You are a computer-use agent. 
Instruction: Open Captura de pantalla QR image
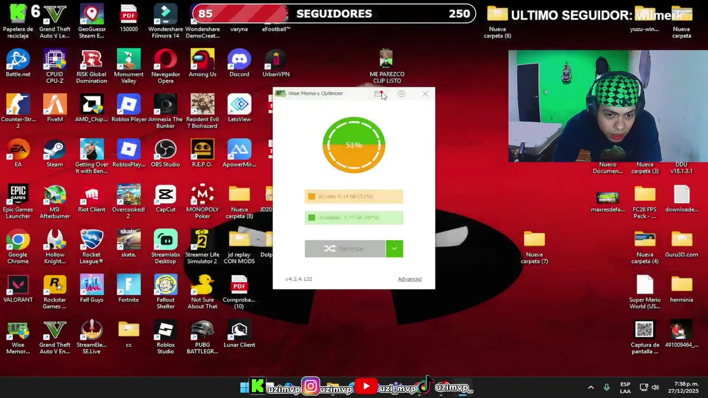pos(644,337)
